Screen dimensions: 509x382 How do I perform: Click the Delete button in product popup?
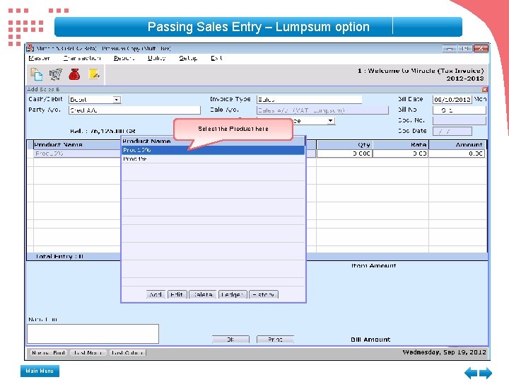[x=203, y=294]
